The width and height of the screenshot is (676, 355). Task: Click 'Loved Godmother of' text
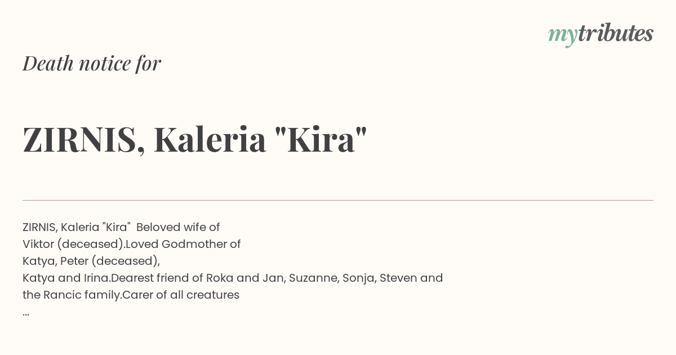pos(183,244)
